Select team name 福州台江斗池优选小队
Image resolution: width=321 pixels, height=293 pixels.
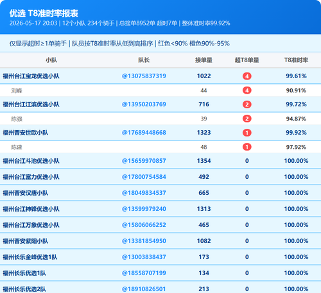point(31,161)
